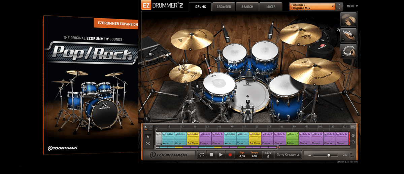This screenshot has width=404, height=174.
Task: Click the Tempo 120 field
Action: (254, 155)
